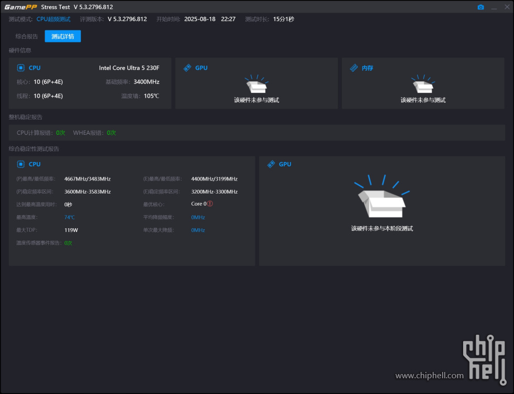The image size is (514, 394).
Task: Click the 该硬件未参与本阶段测试 message
Action: point(382,228)
